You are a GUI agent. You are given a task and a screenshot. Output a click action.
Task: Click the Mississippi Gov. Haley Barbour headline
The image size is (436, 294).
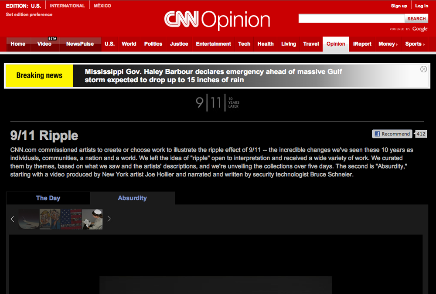point(213,76)
